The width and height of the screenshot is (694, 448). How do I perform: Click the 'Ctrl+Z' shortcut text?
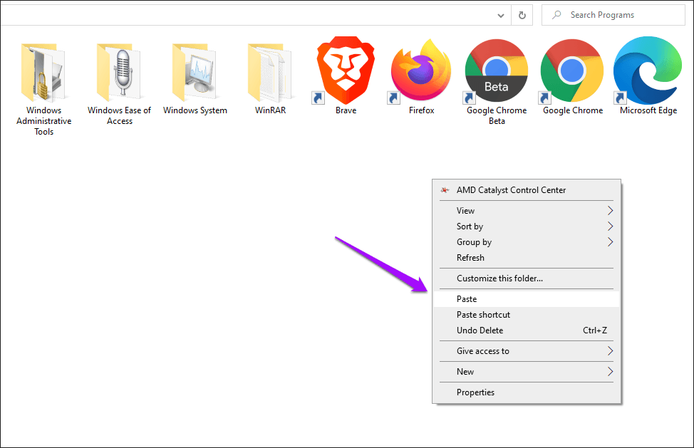[x=594, y=330]
